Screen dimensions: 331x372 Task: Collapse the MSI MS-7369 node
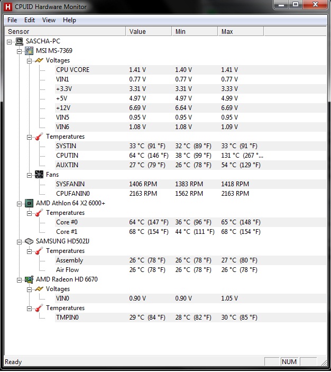coord(19,51)
